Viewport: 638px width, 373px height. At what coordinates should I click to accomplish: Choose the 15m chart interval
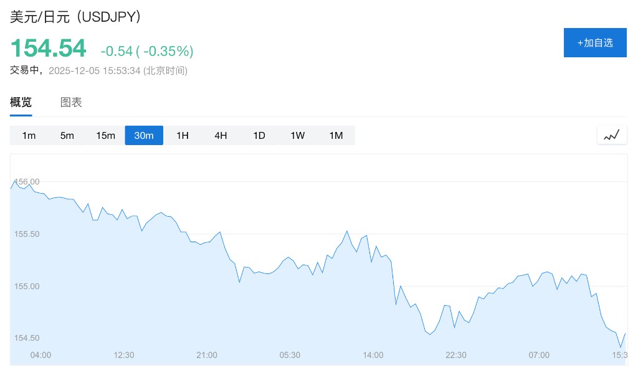tap(105, 136)
